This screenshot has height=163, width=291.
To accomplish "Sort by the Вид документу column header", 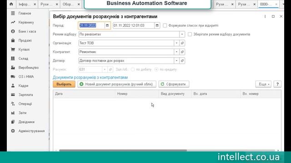I will click(x=175, y=94).
